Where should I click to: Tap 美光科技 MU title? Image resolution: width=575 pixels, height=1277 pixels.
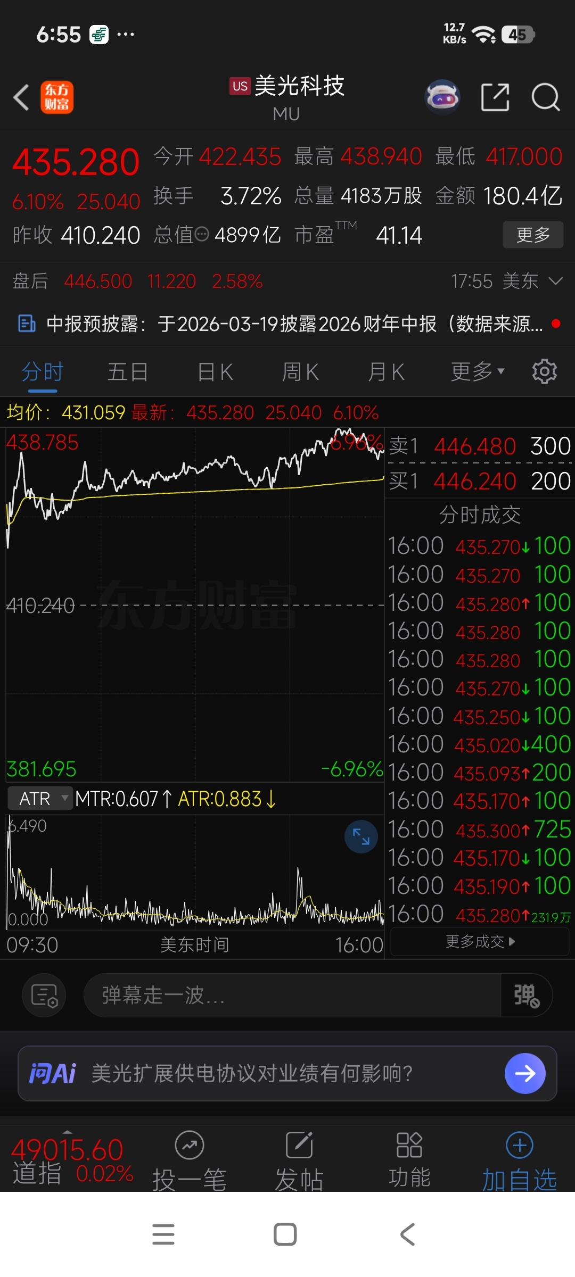pyautogui.click(x=287, y=97)
